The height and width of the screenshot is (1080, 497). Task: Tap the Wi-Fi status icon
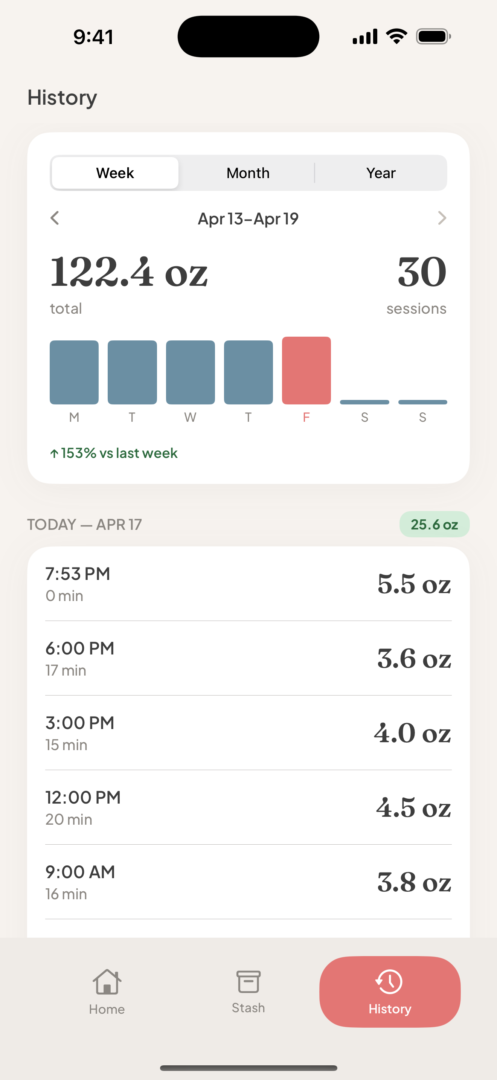tap(396, 37)
